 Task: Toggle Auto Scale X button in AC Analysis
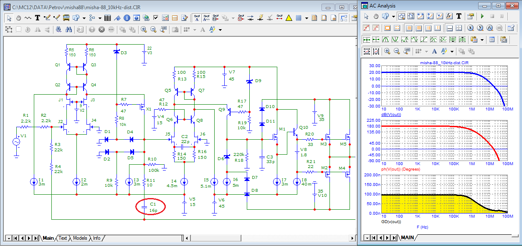pos(367,51)
